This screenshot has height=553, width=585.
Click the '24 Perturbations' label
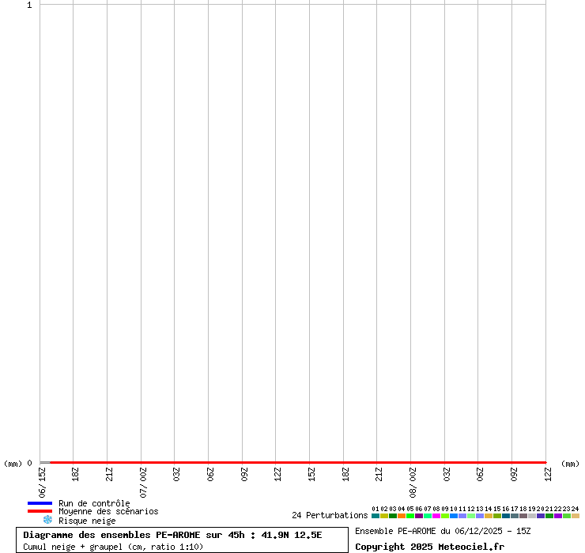point(330,516)
